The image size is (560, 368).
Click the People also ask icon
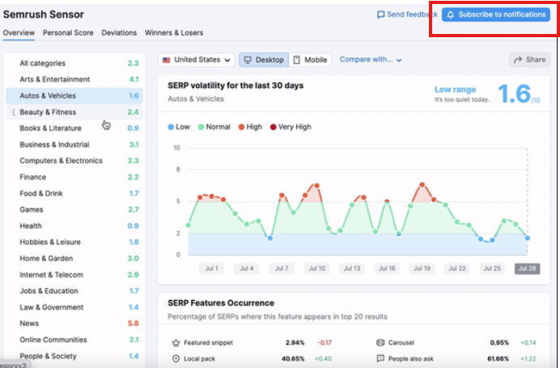click(x=380, y=357)
